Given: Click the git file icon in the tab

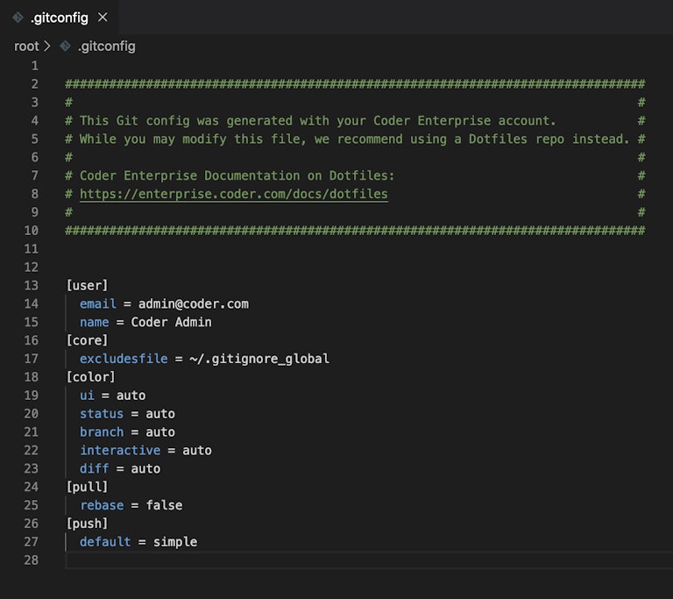Looking at the screenshot, I should point(18,18).
